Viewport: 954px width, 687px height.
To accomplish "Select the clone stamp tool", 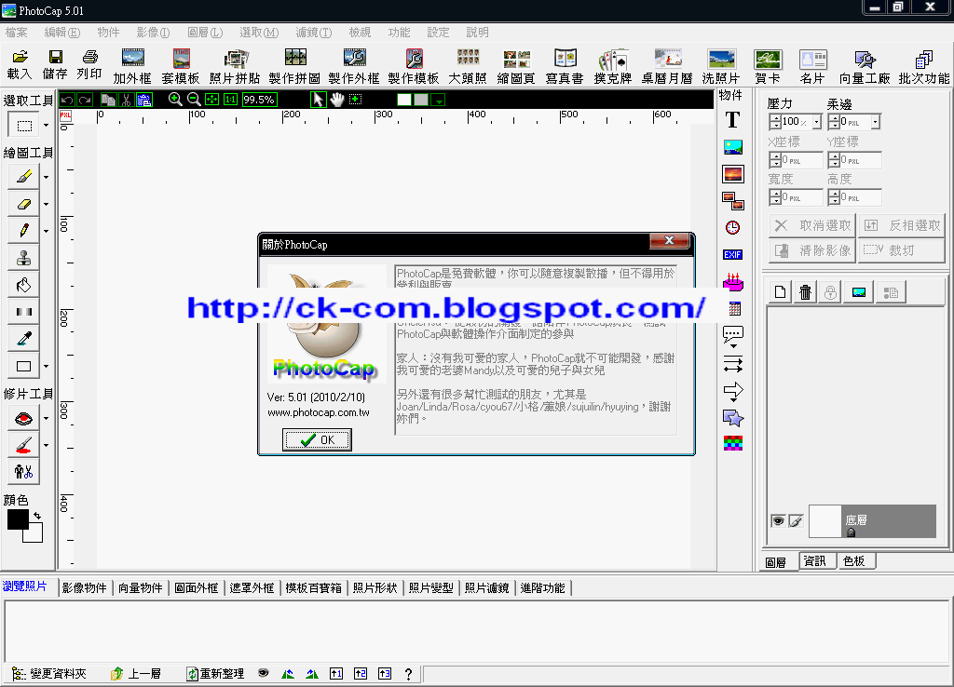I will pos(23,257).
